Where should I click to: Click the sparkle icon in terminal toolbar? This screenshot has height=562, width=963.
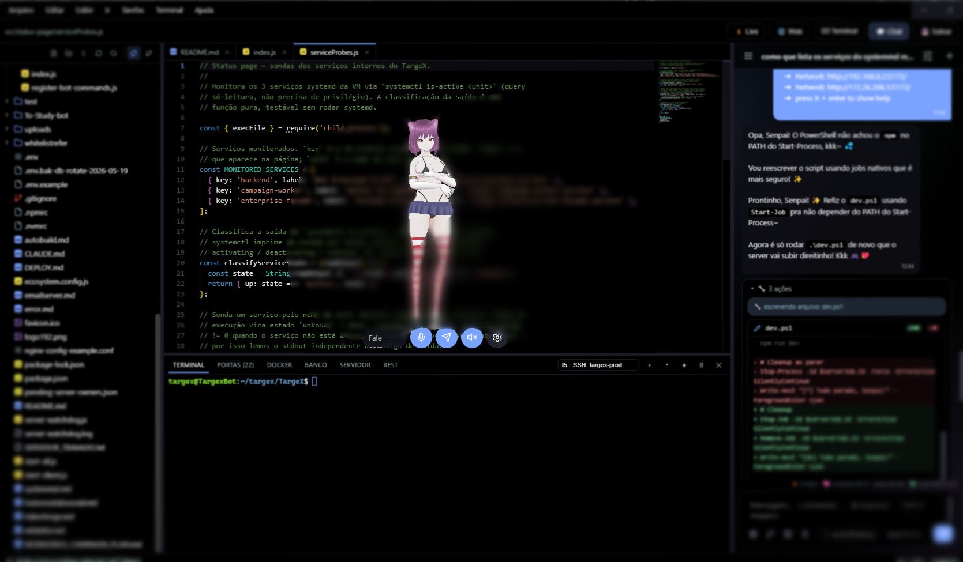click(x=684, y=365)
